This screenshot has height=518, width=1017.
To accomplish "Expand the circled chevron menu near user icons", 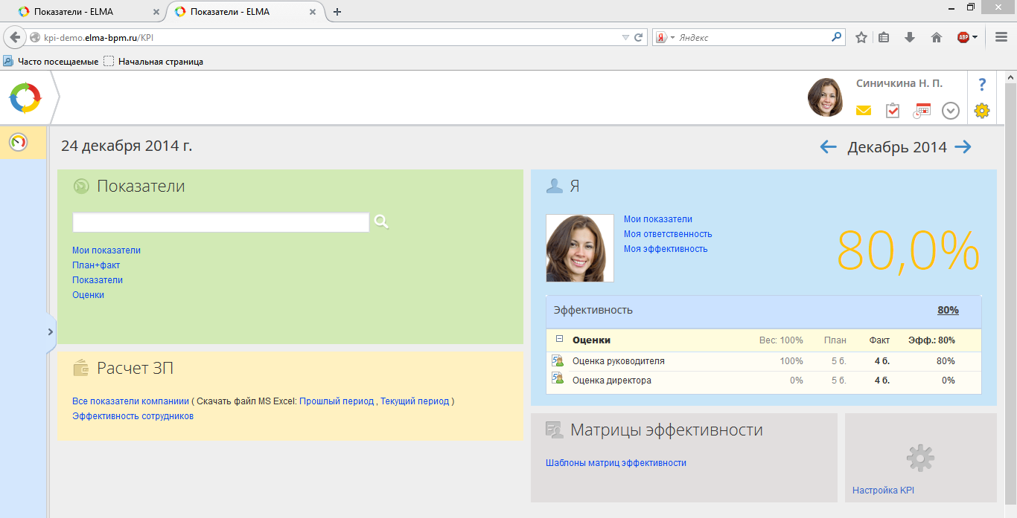I will pyautogui.click(x=950, y=110).
